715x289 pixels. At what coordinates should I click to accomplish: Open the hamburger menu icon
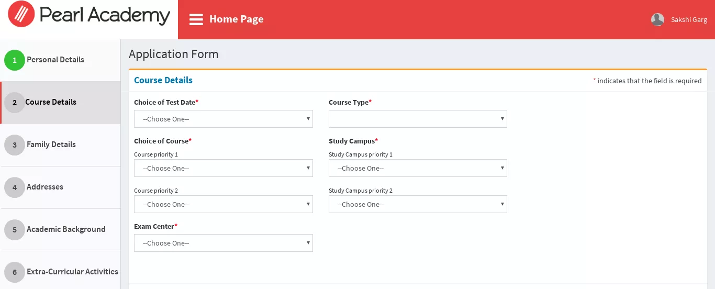(196, 19)
